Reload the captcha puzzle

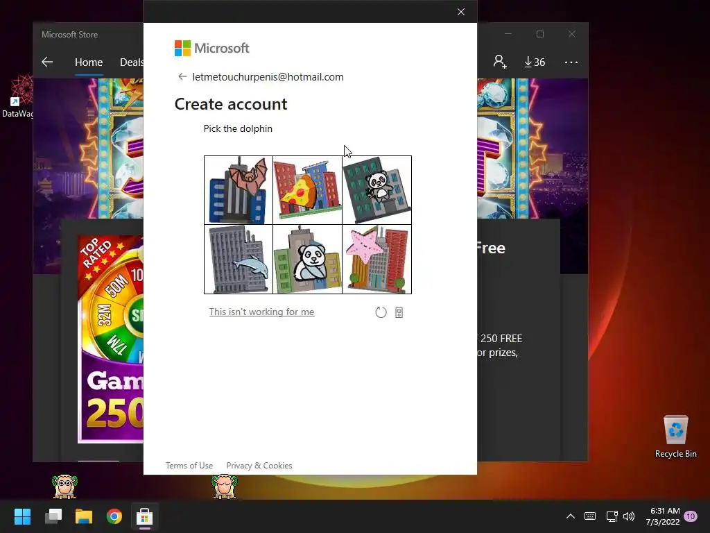381,312
